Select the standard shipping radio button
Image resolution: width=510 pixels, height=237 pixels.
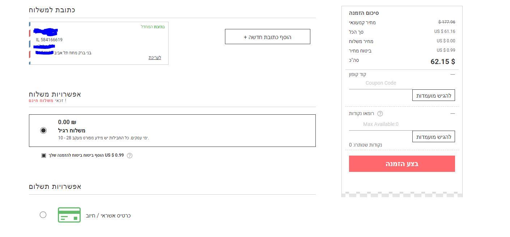(x=43, y=131)
